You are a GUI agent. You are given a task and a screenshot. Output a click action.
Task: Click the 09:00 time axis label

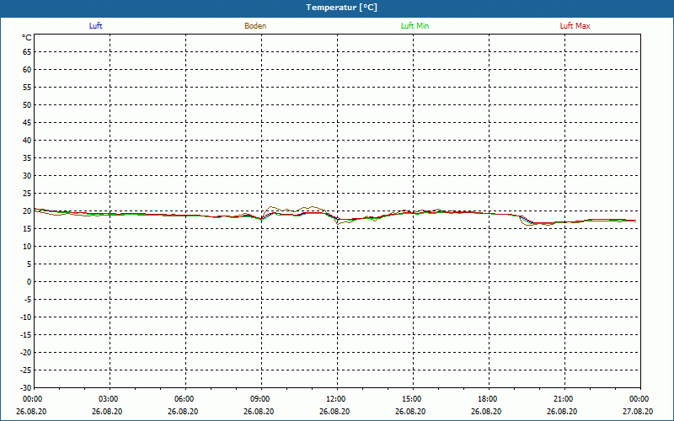(x=260, y=399)
